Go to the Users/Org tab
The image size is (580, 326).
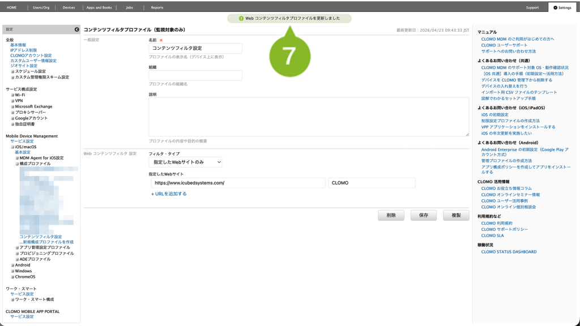41,7
